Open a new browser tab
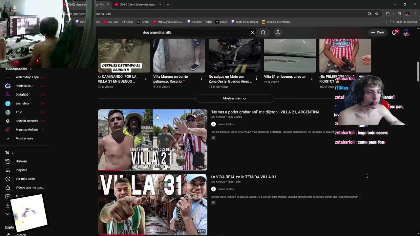The width and height of the screenshot is (420, 236). (168, 5)
